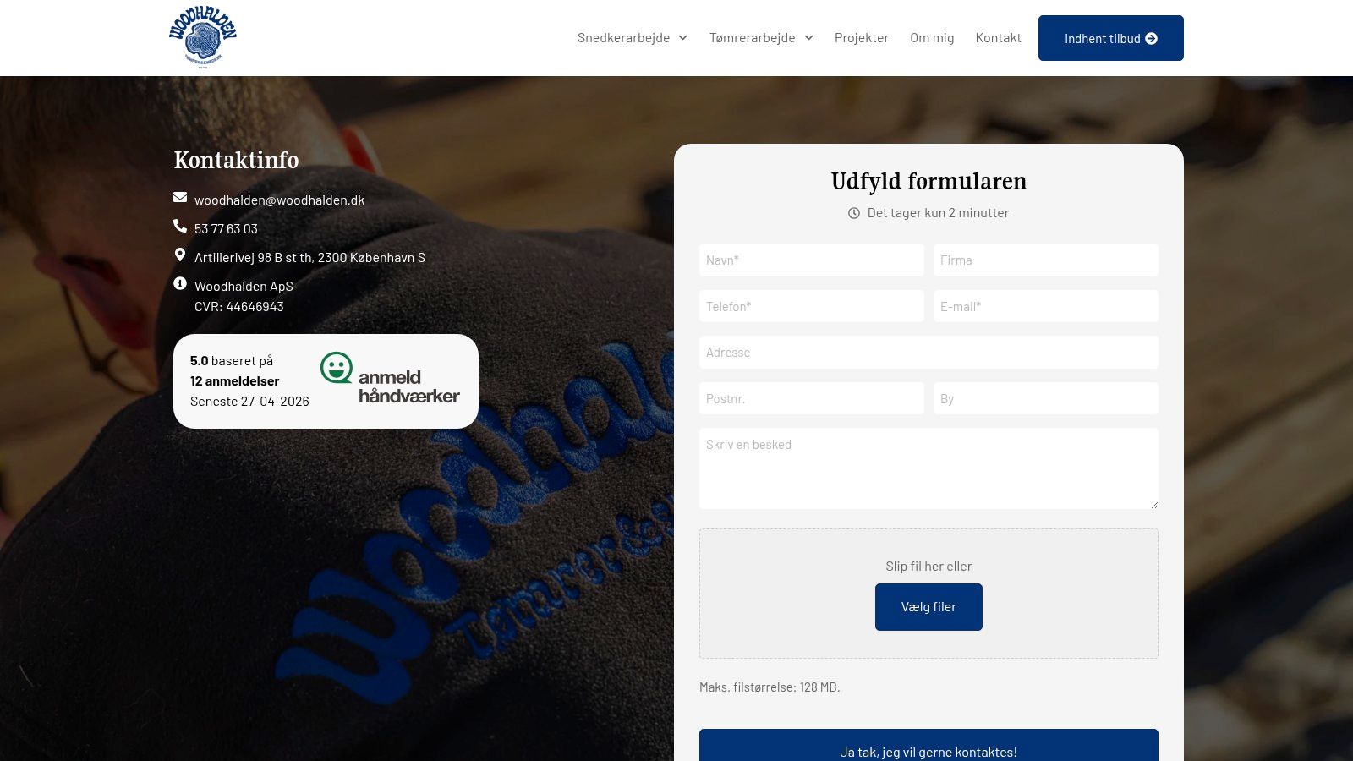Image resolution: width=1353 pixels, height=761 pixels.
Task: Expand the Tømrerarbejde dropdown chevron
Action: (x=808, y=38)
